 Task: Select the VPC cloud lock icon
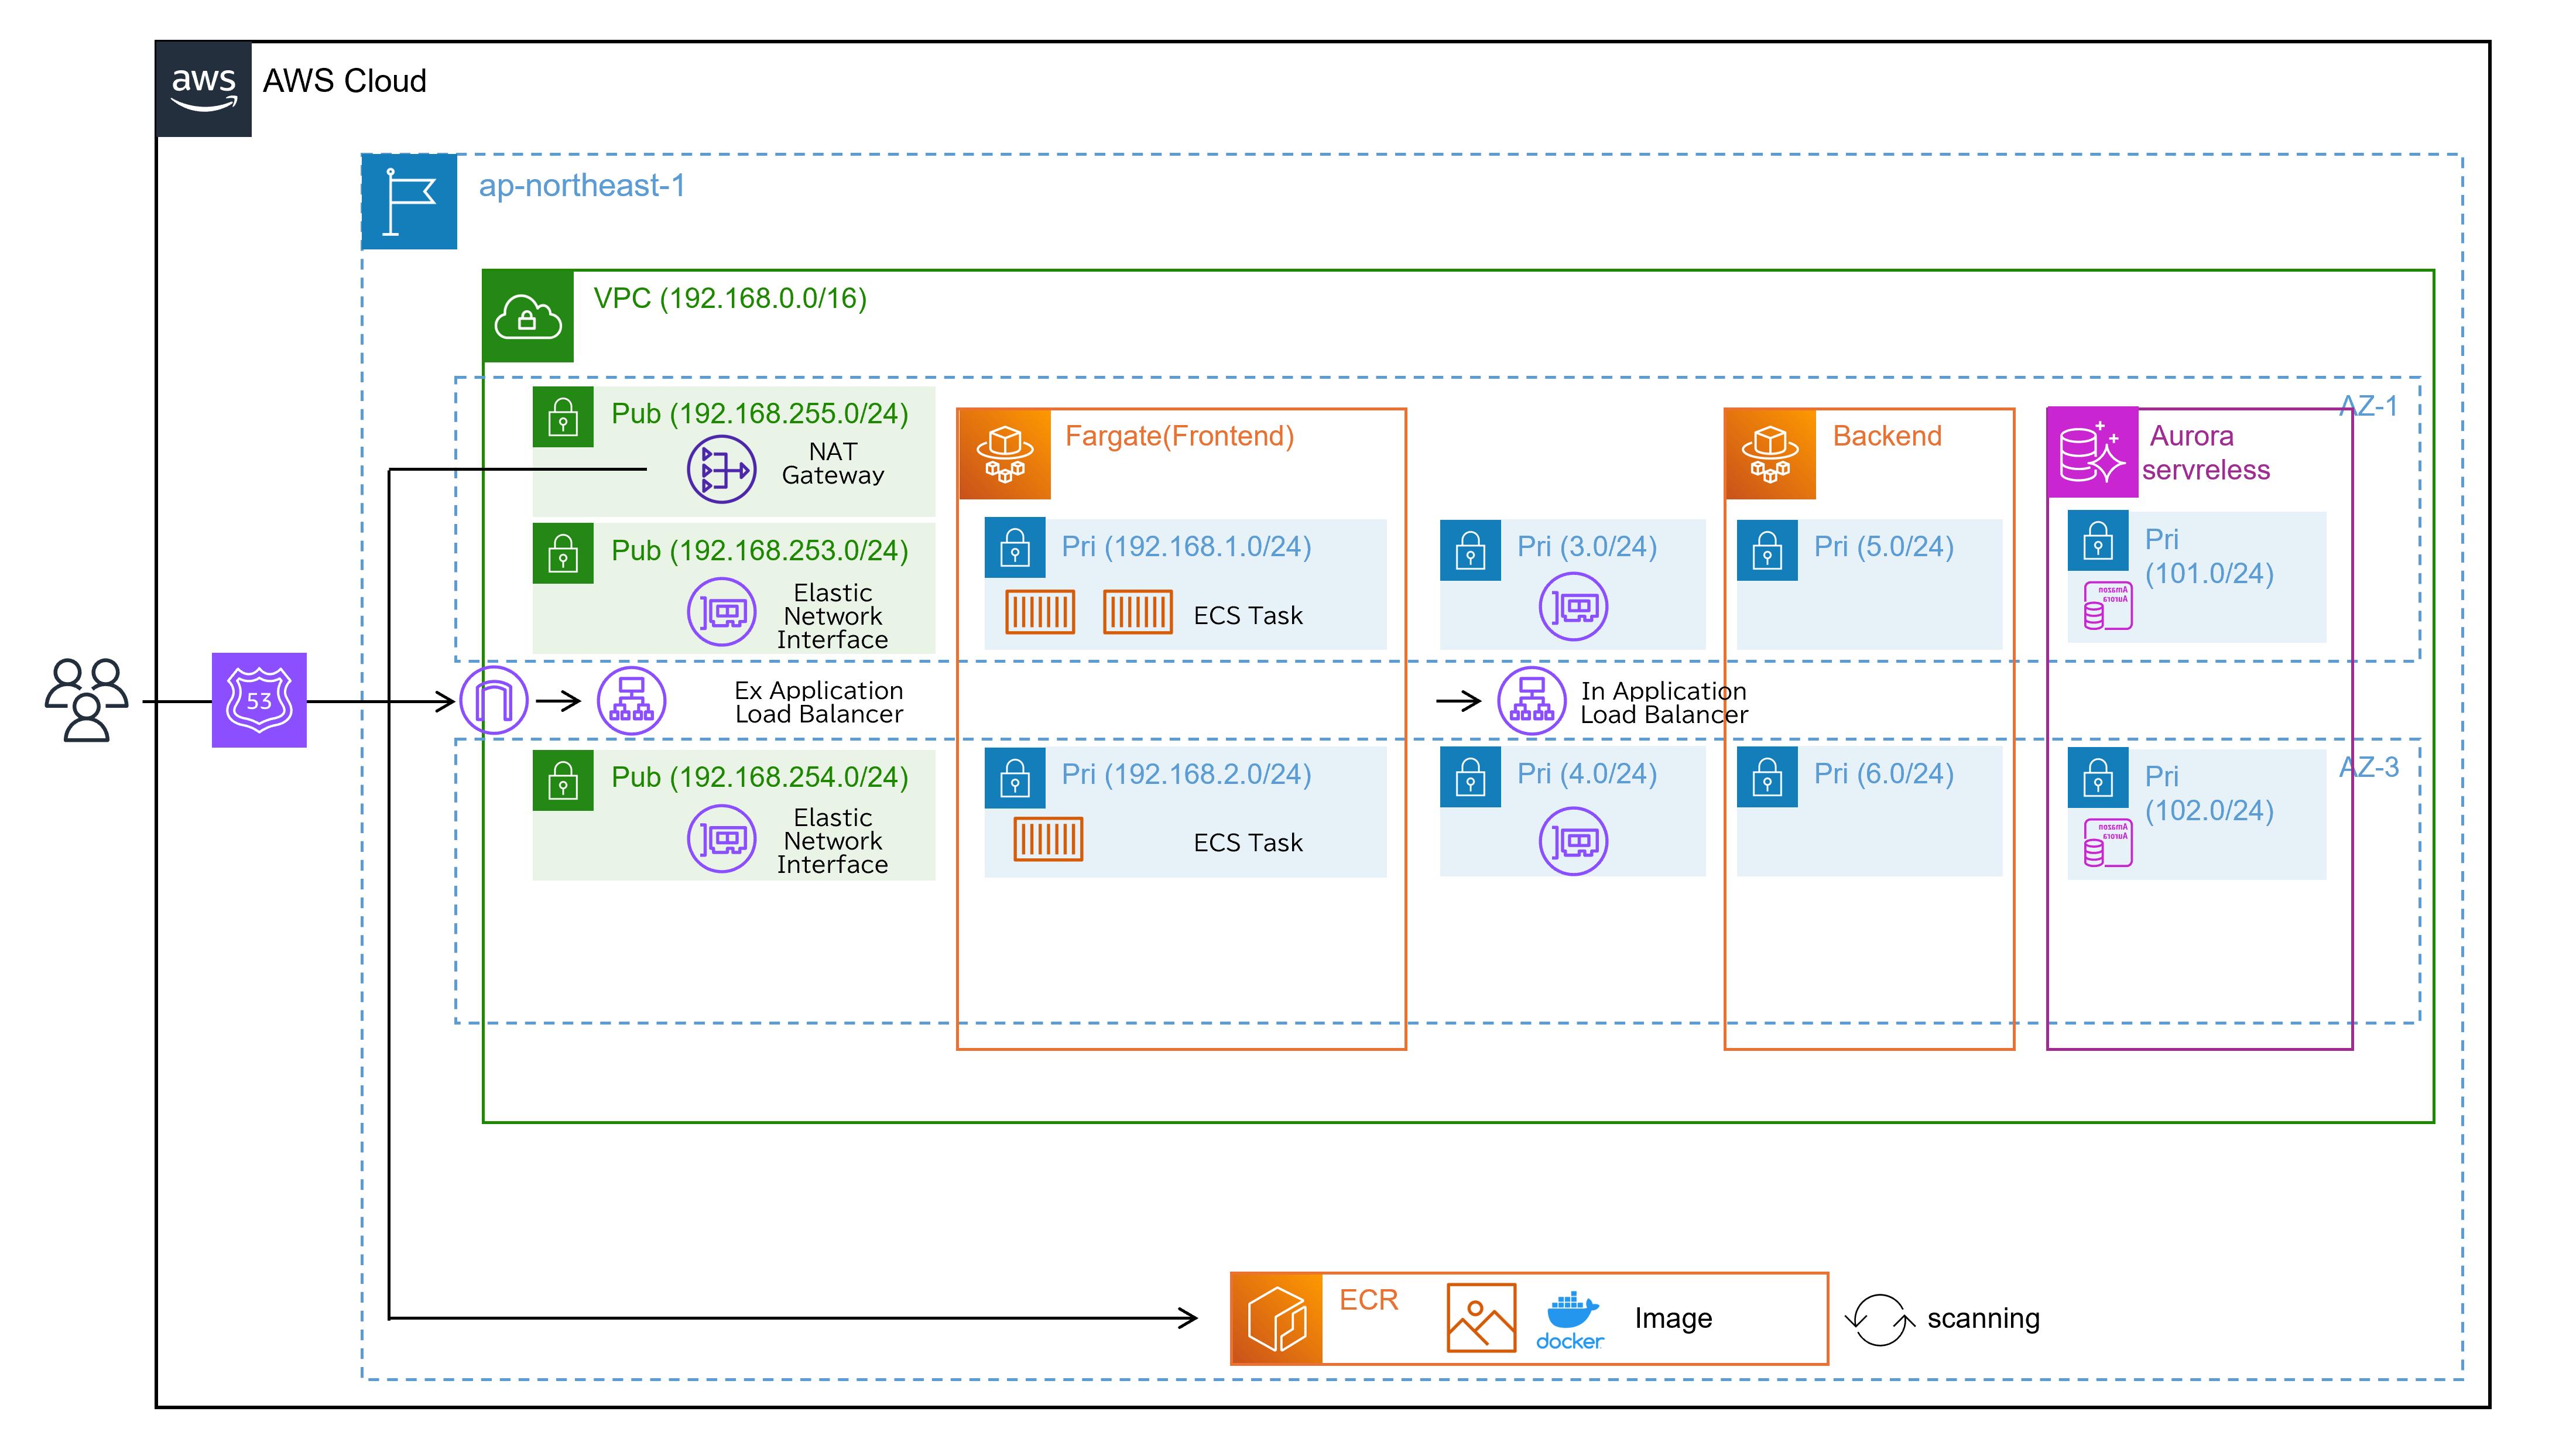pyautogui.click(x=528, y=316)
